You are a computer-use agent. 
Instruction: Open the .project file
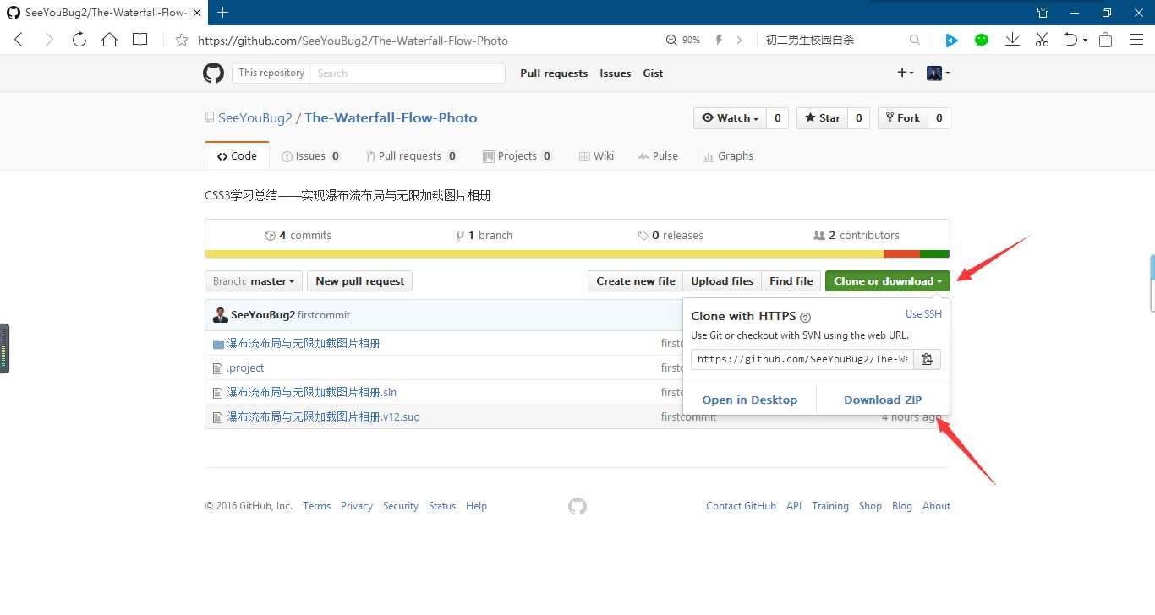click(245, 368)
